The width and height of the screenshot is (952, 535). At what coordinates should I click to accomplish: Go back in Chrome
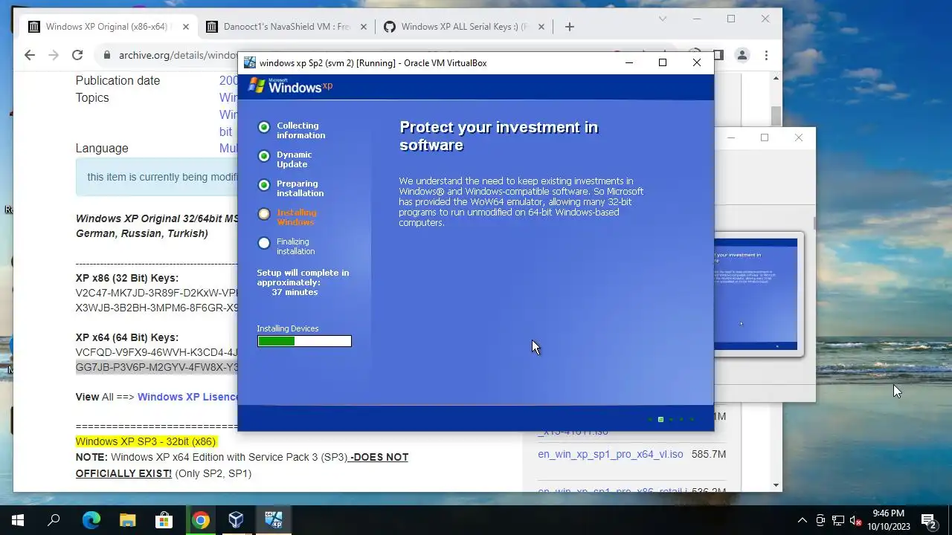(x=30, y=55)
